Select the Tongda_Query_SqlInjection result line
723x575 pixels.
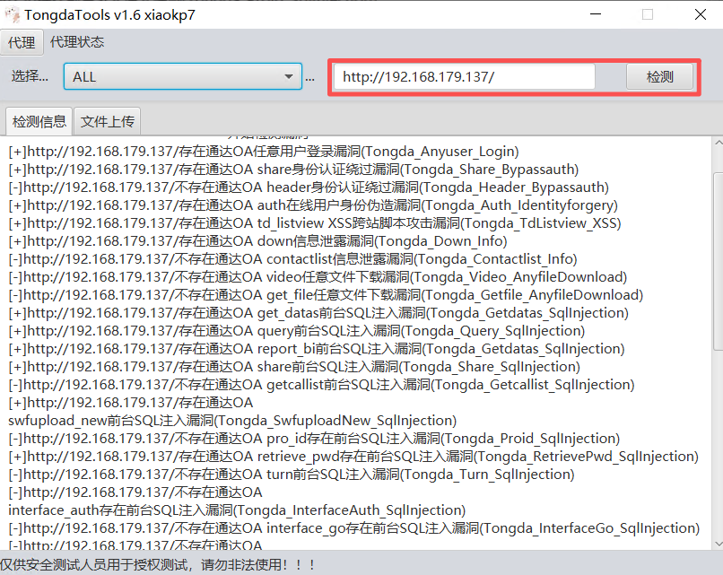[x=297, y=331]
